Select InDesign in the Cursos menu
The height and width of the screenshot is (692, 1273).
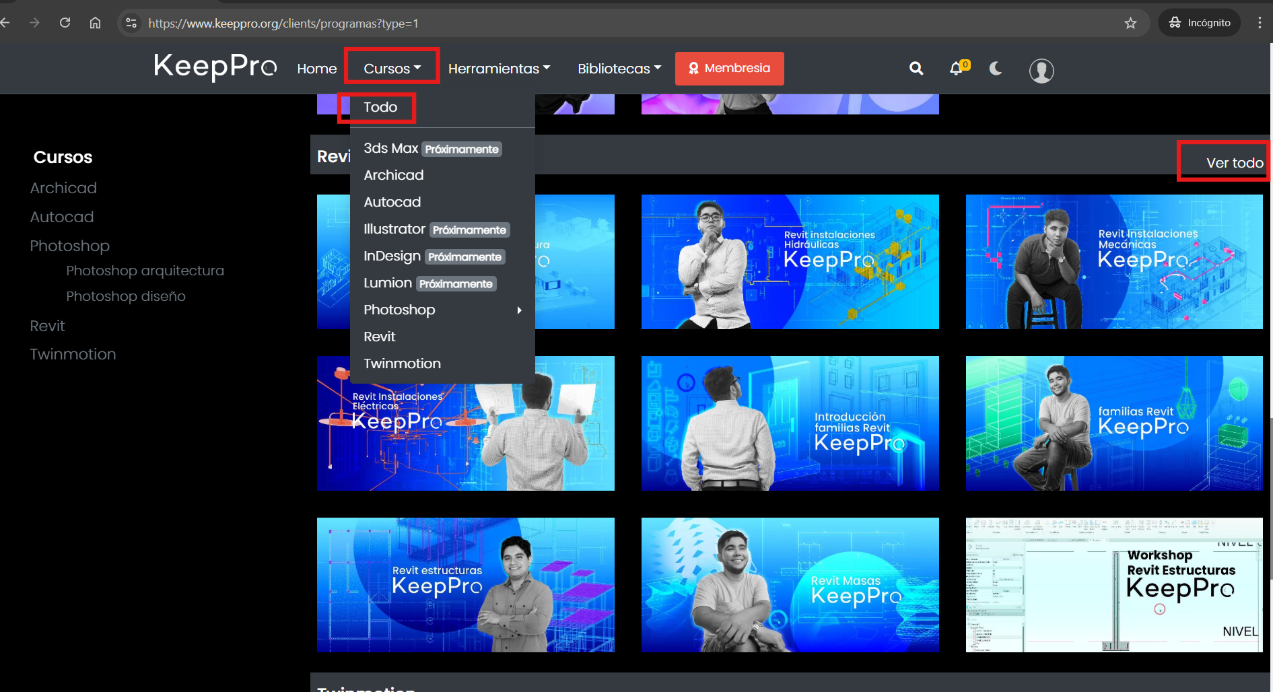point(442,256)
